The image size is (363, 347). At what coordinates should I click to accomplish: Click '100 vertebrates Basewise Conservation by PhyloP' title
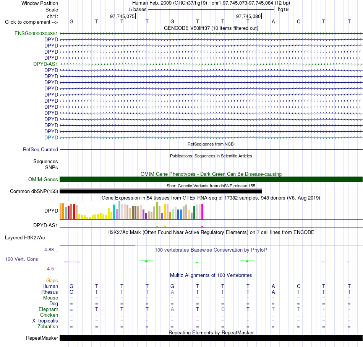(x=211, y=250)
